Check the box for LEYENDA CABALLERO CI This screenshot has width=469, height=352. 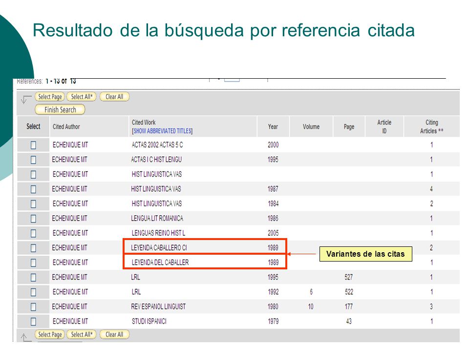pyautogui.click(x=33, y=248)
